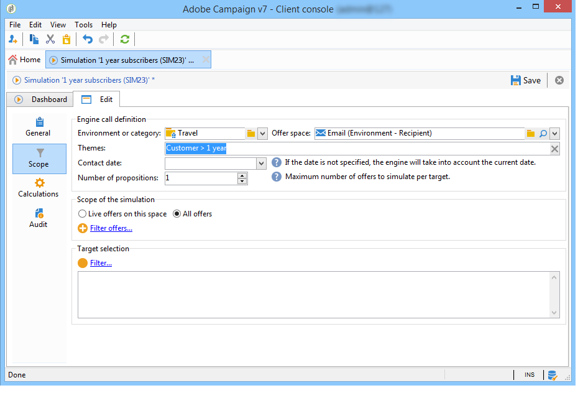
Task: Open the Tools menu
Action: click(x=84, y=25)
